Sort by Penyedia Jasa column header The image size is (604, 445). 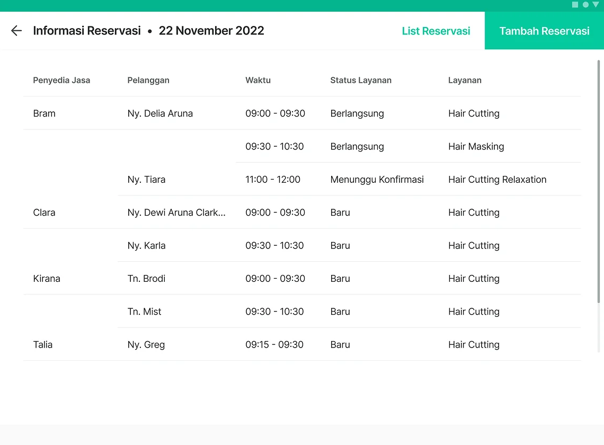pos(61,80)
